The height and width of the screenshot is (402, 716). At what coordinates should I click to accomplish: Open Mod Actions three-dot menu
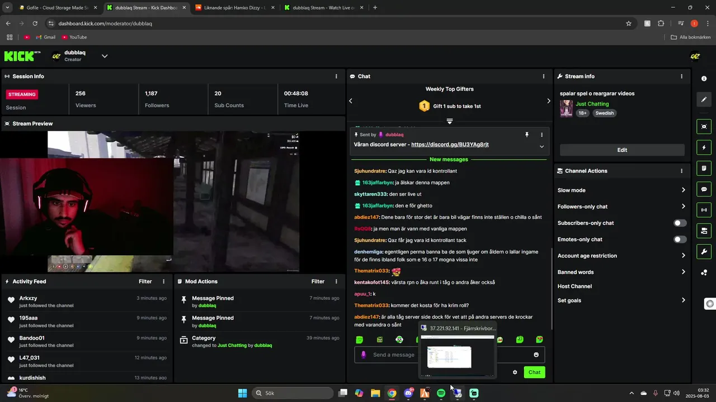tap(336, 281)
